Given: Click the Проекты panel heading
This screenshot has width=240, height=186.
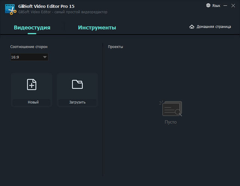Looking at the screenshot, I should point(115,47).
